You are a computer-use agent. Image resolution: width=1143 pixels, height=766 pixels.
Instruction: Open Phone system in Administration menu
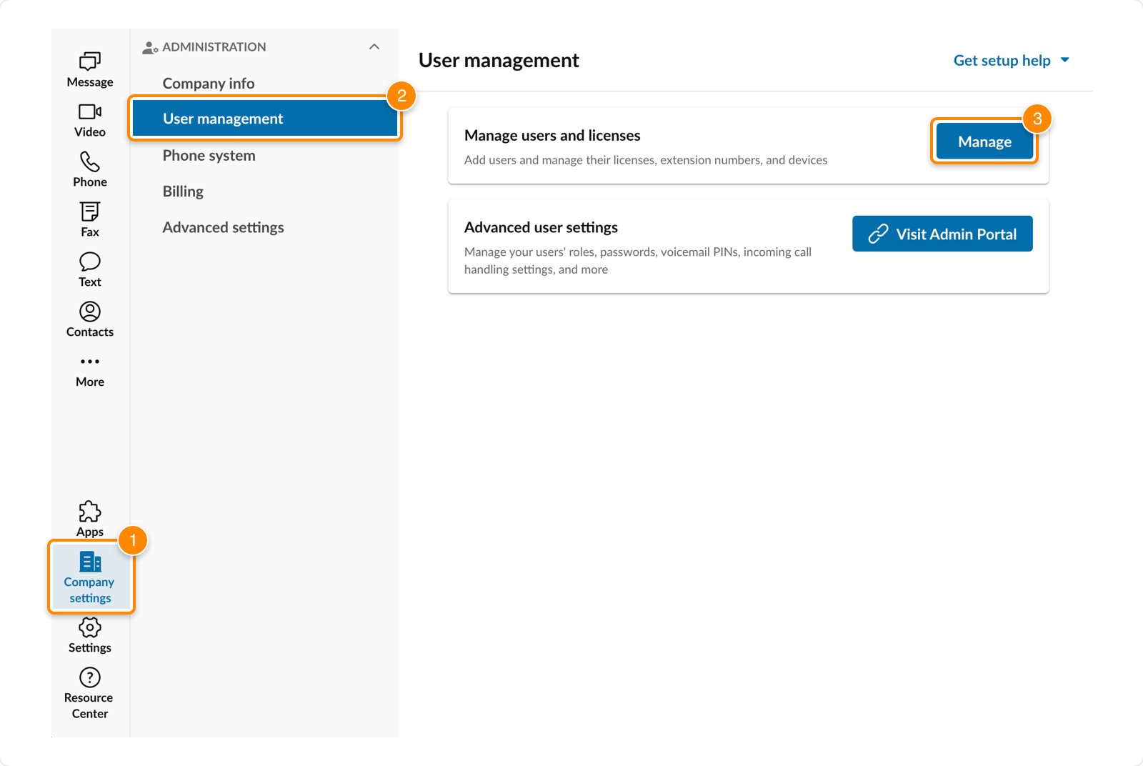(x=209, y=156)
